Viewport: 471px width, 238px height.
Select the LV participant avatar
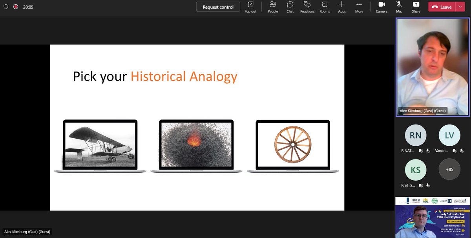pos(449,135)
